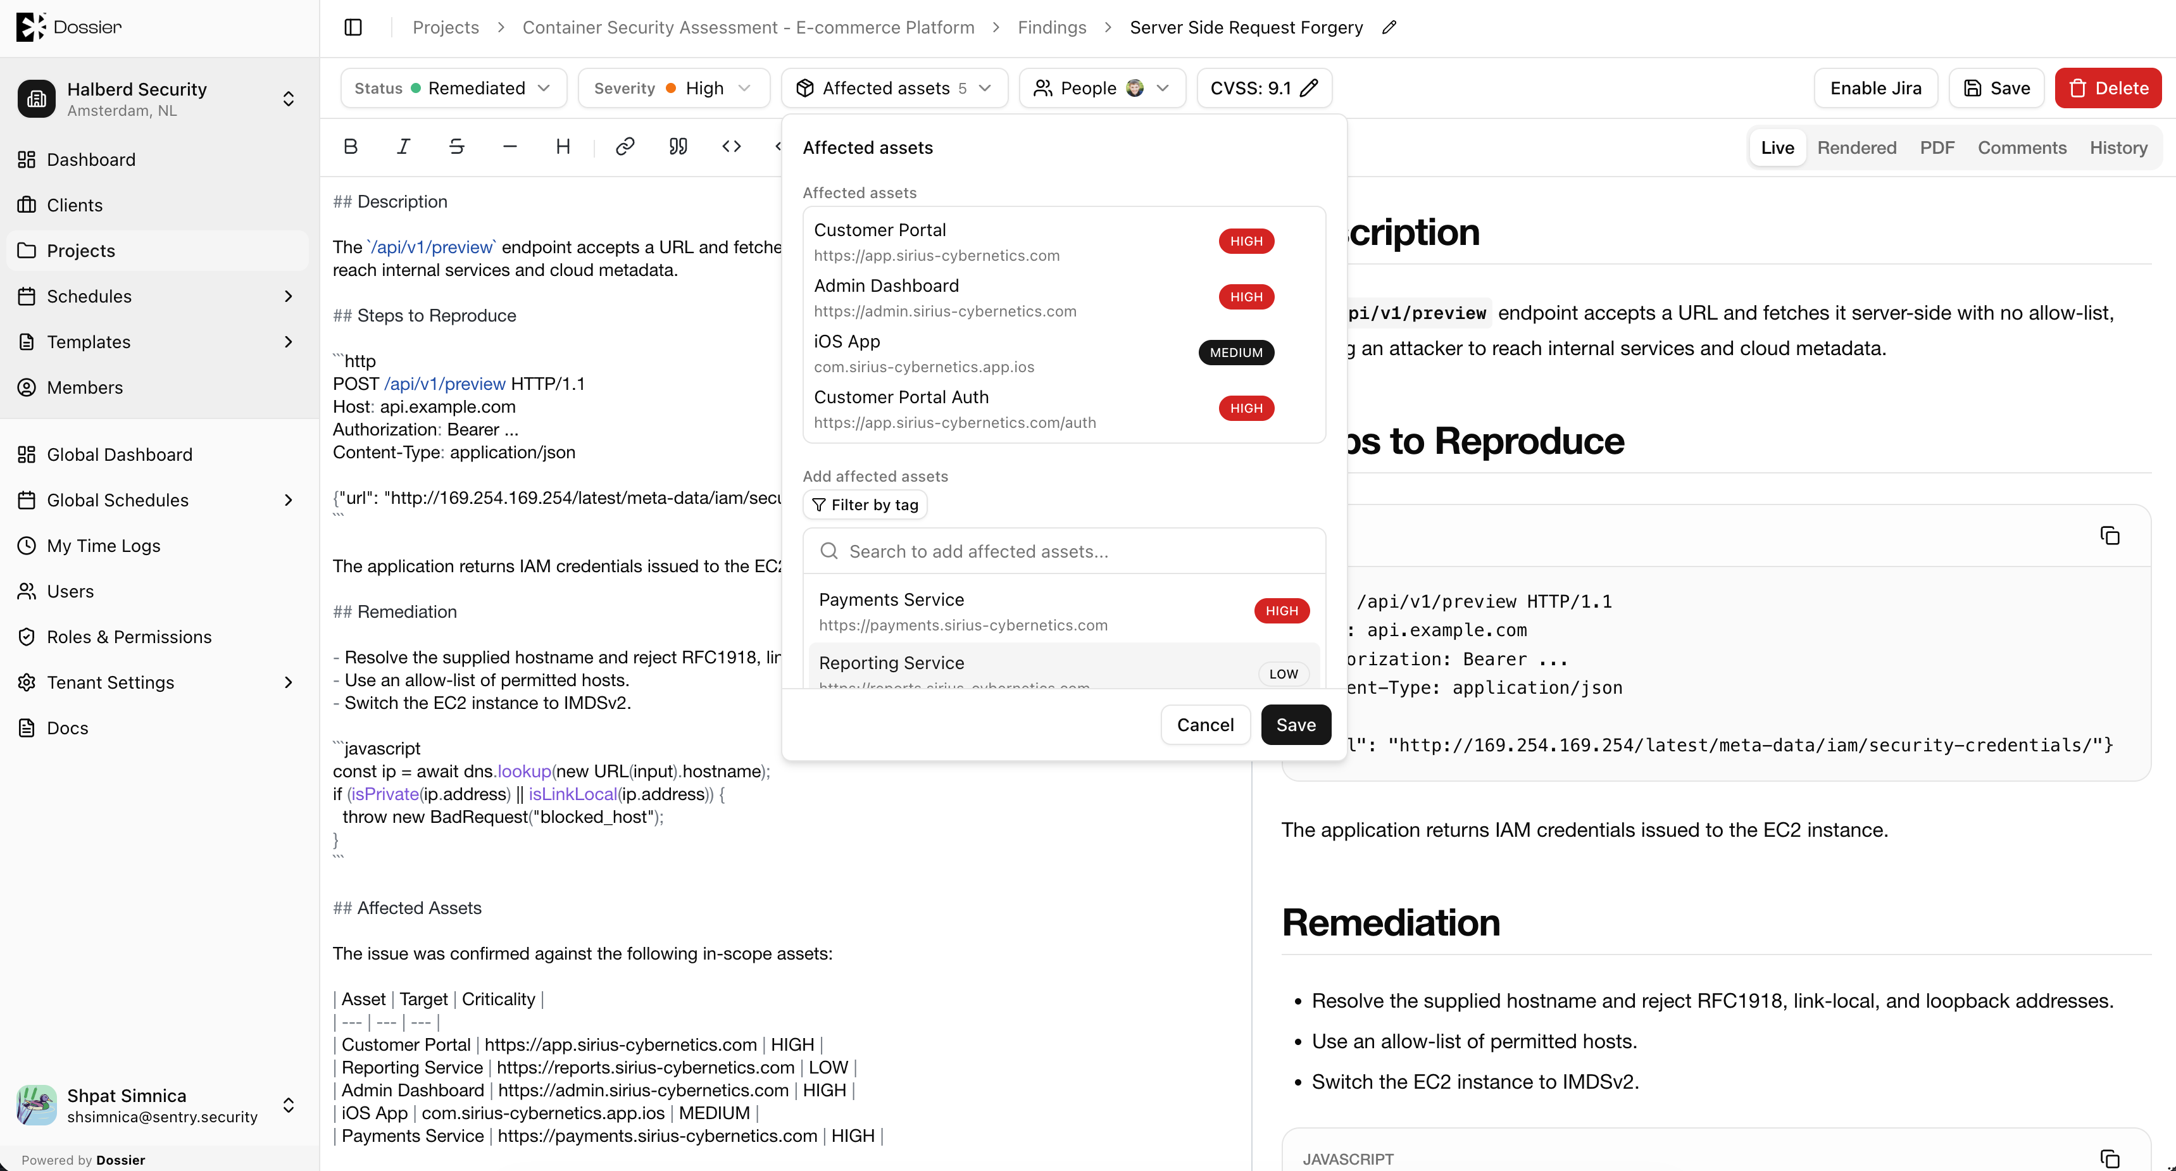The width and height of the screenshot is (2176, 1171).
Task: Click the pencil icon beside finding title
Action: [x=1389, y=27]
